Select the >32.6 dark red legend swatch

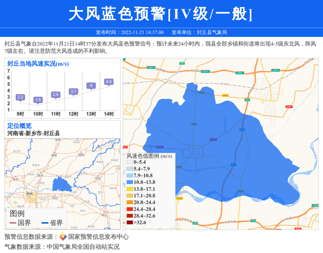click(x=129, y=222)
